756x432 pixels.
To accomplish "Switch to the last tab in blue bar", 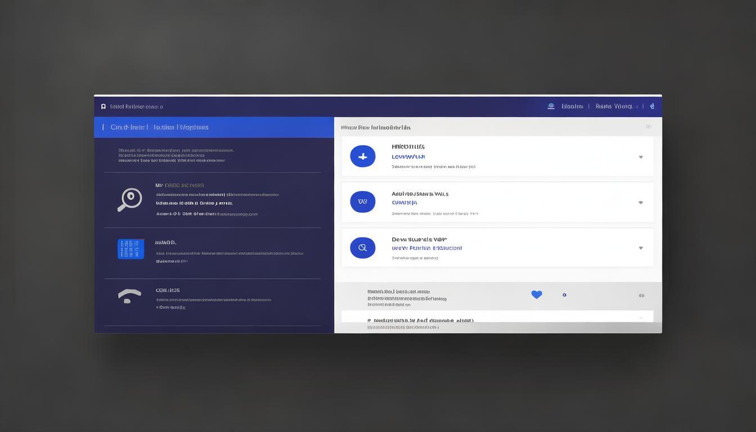I will 193,127.
